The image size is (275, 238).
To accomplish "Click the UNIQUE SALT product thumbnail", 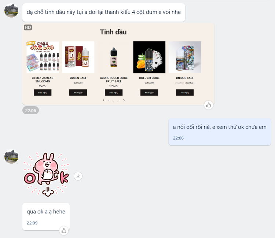I will (185, 57).
